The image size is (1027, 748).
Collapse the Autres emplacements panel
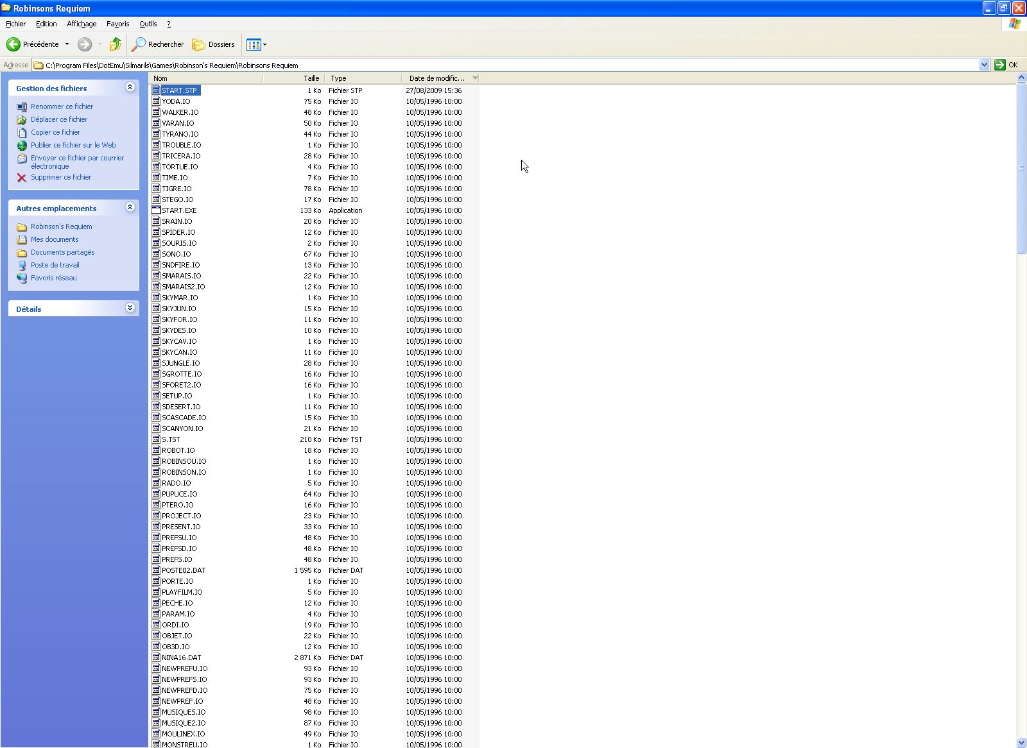pyautogui.click(x=130, y=207)
